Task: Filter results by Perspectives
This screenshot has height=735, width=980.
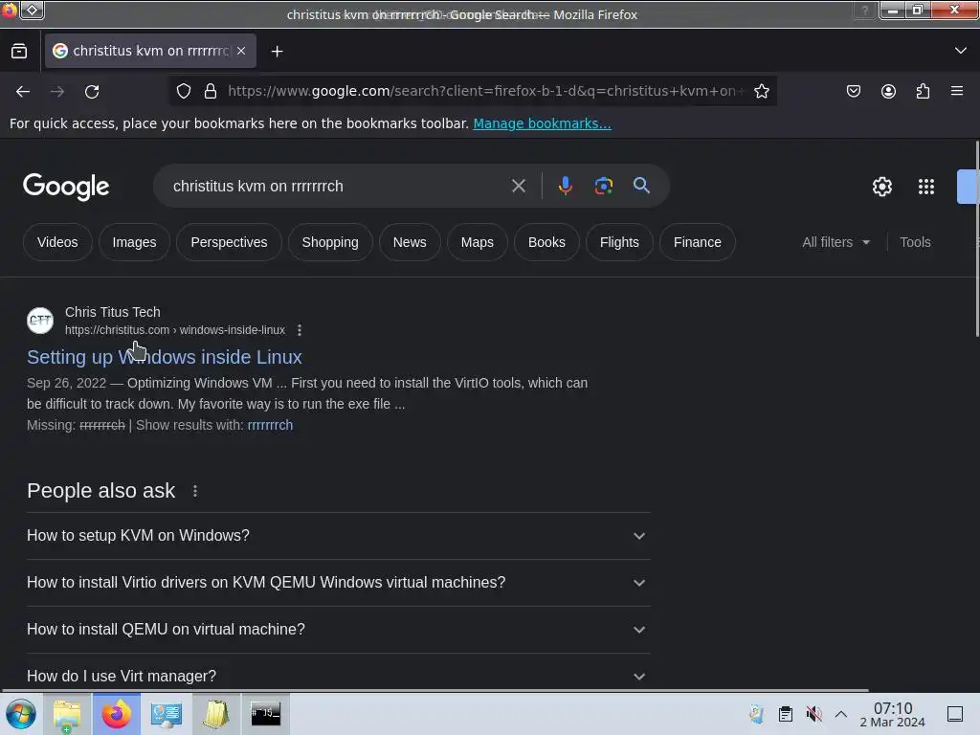Action: (x=229, y=242)
